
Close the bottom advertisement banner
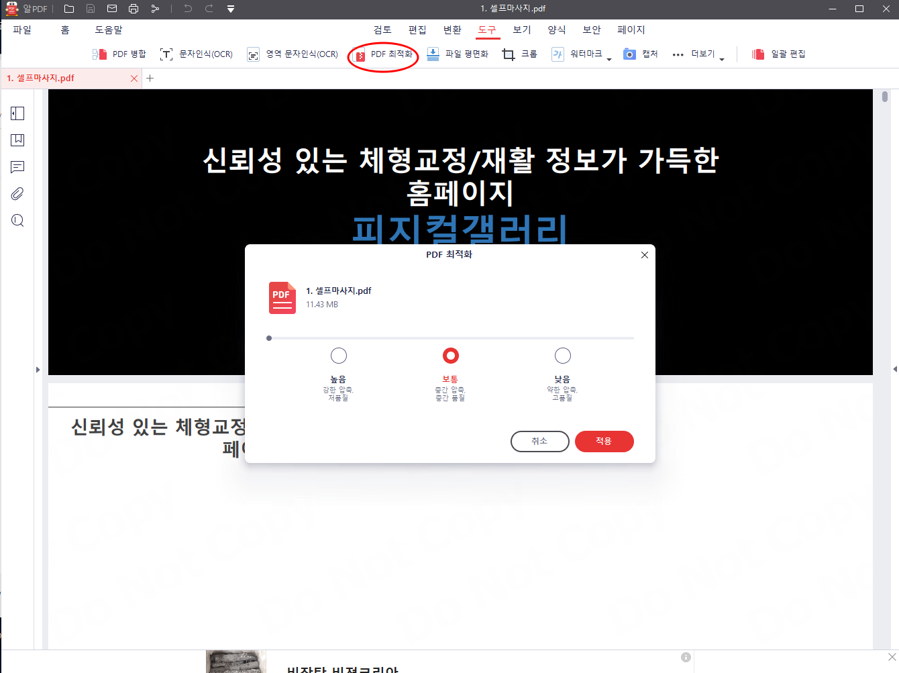[x=892, y=657]
